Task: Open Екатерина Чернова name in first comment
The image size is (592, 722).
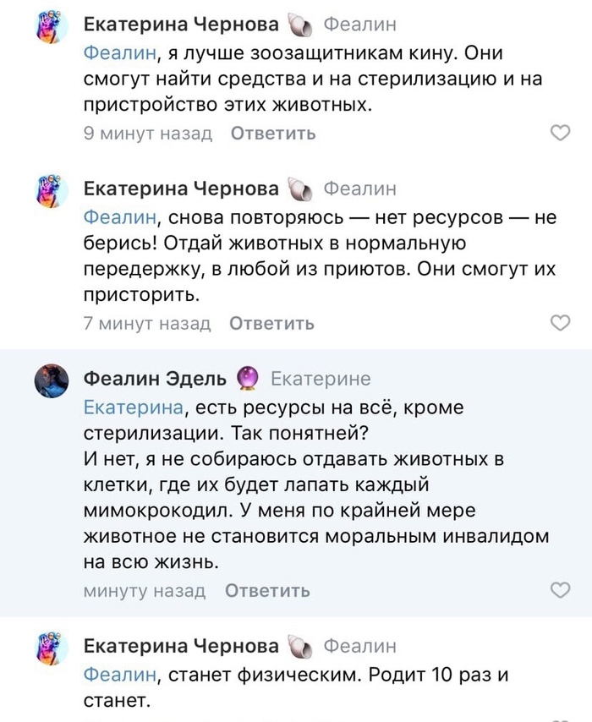Action: (181, 26)
